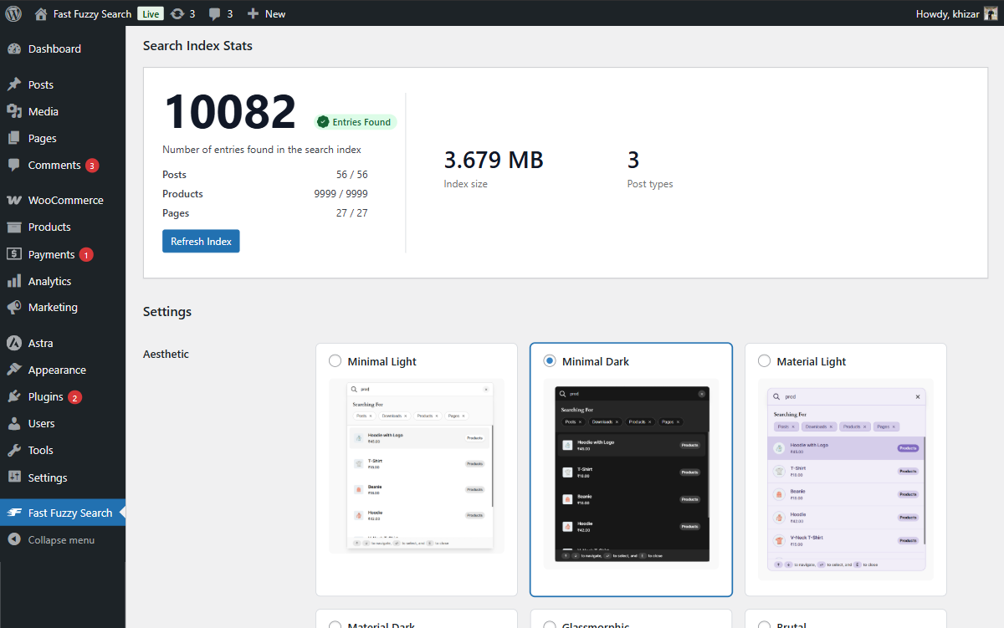The width and height of the screenshot is (1004, 628).
Task: Click the Fast Fuzzy Search lightning icon
Action: point(14,513)
